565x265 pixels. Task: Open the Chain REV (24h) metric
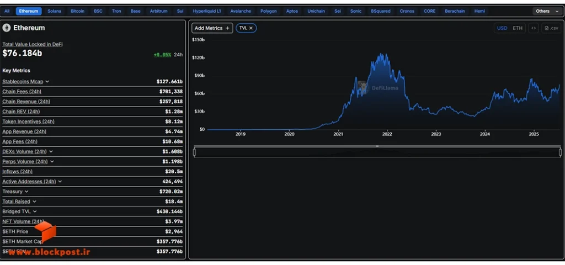point(21,112)
